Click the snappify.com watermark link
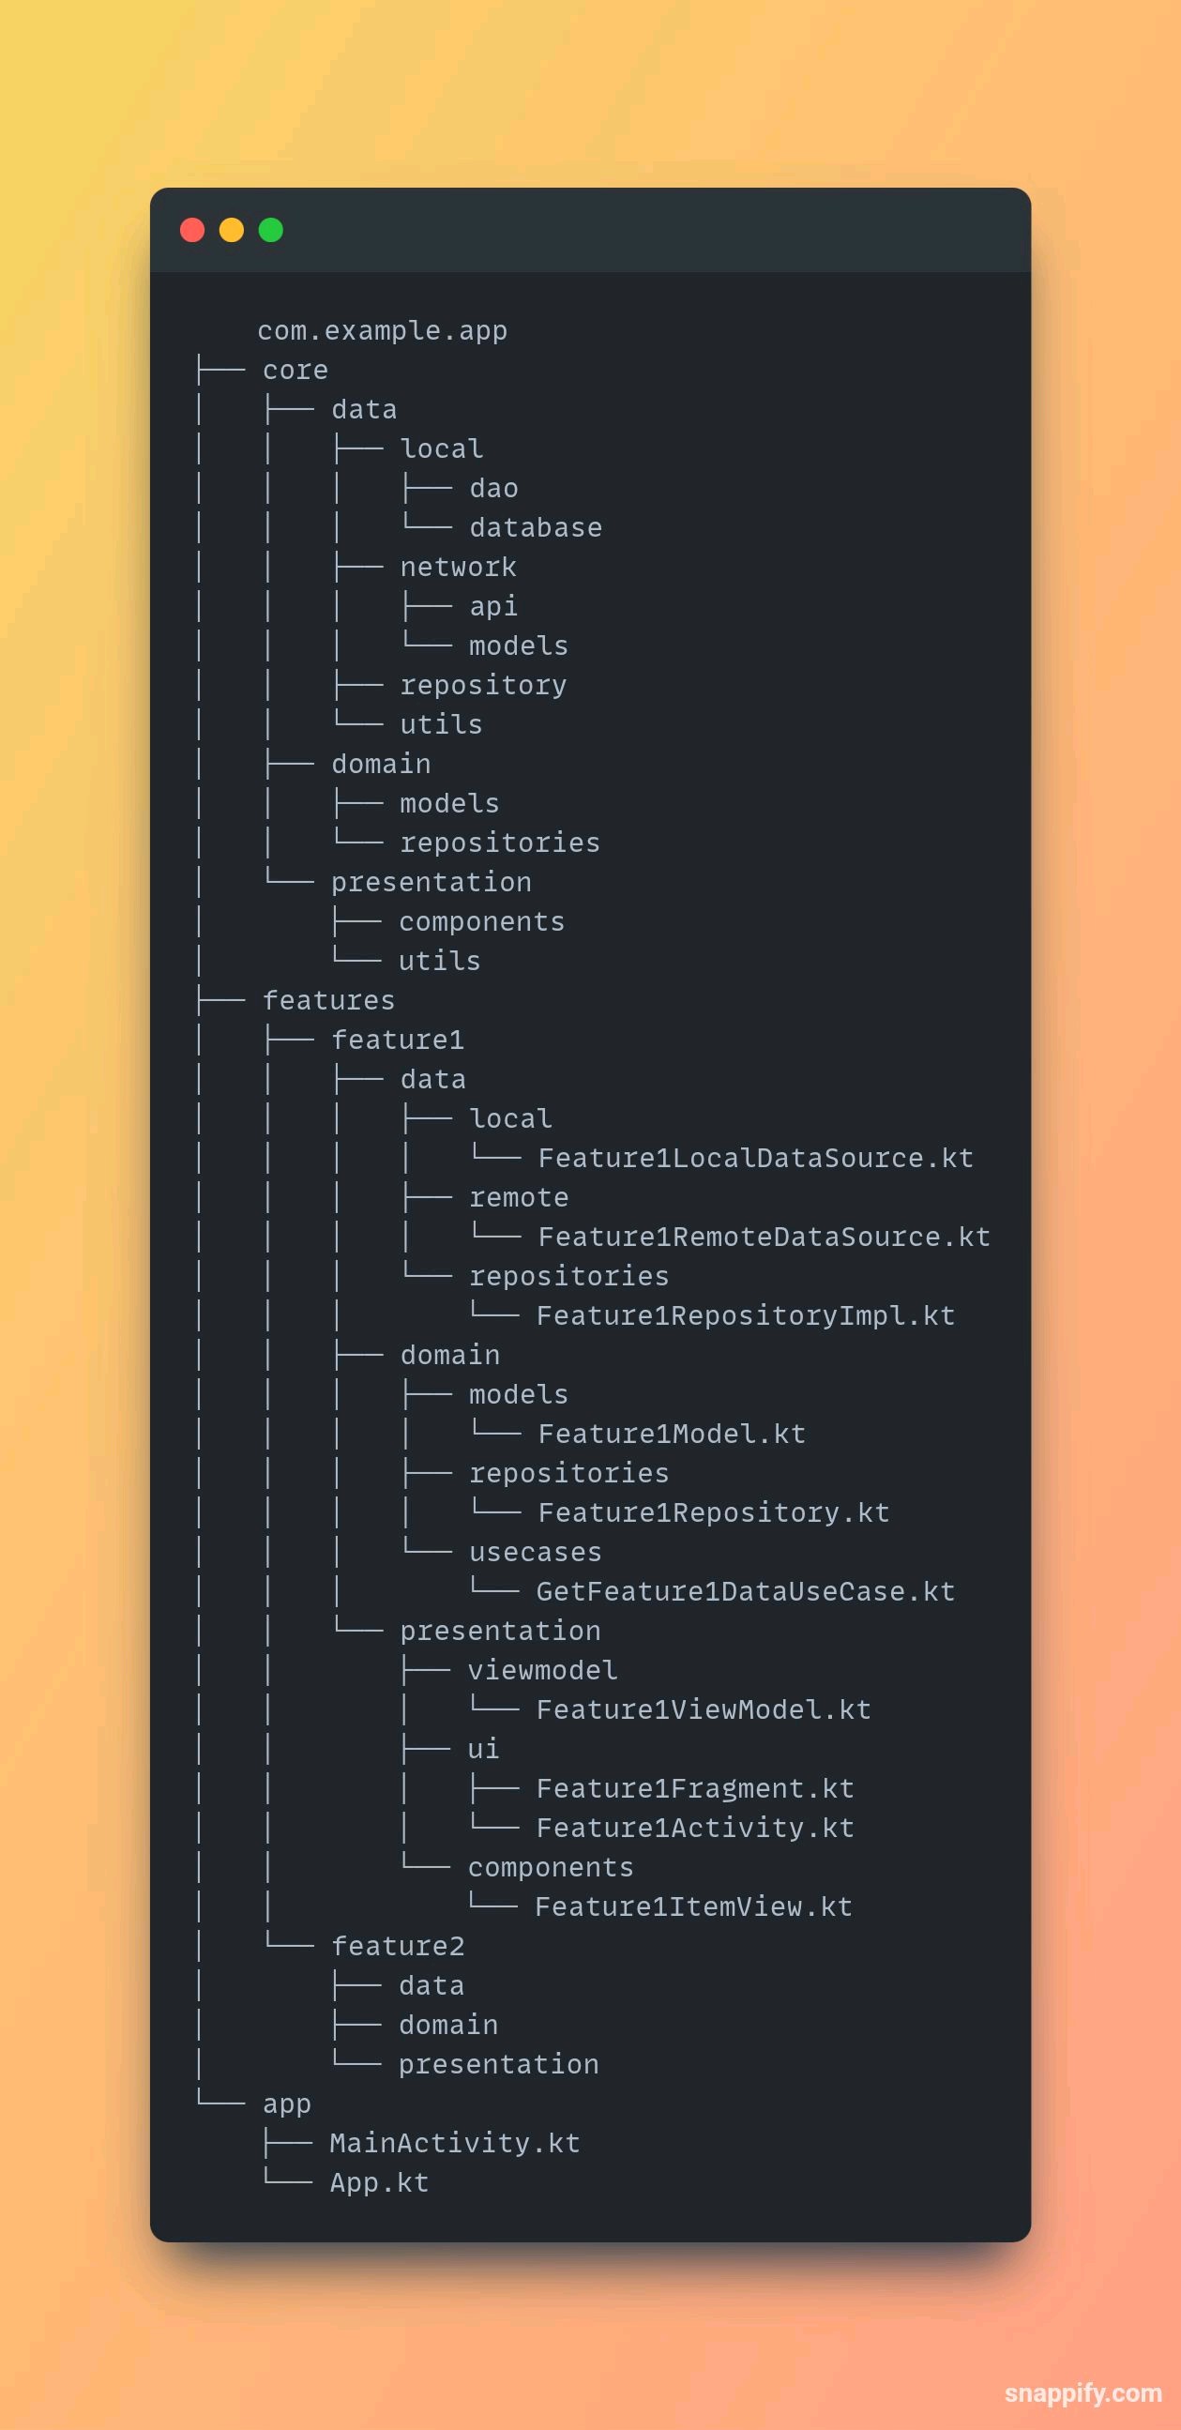This screenshot has height=2430, width=1181. tap(1083, 2392)
